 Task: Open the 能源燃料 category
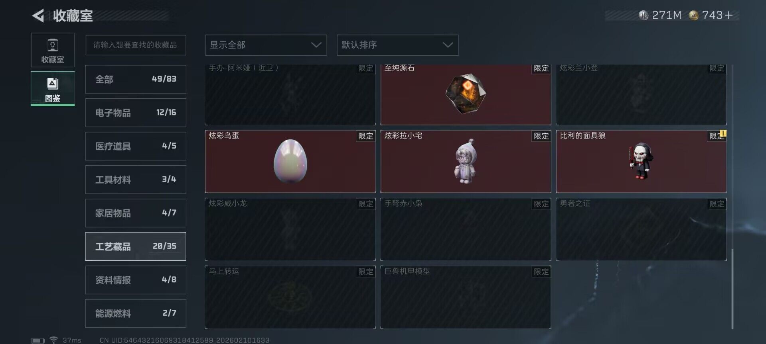(x=136, y=313)
